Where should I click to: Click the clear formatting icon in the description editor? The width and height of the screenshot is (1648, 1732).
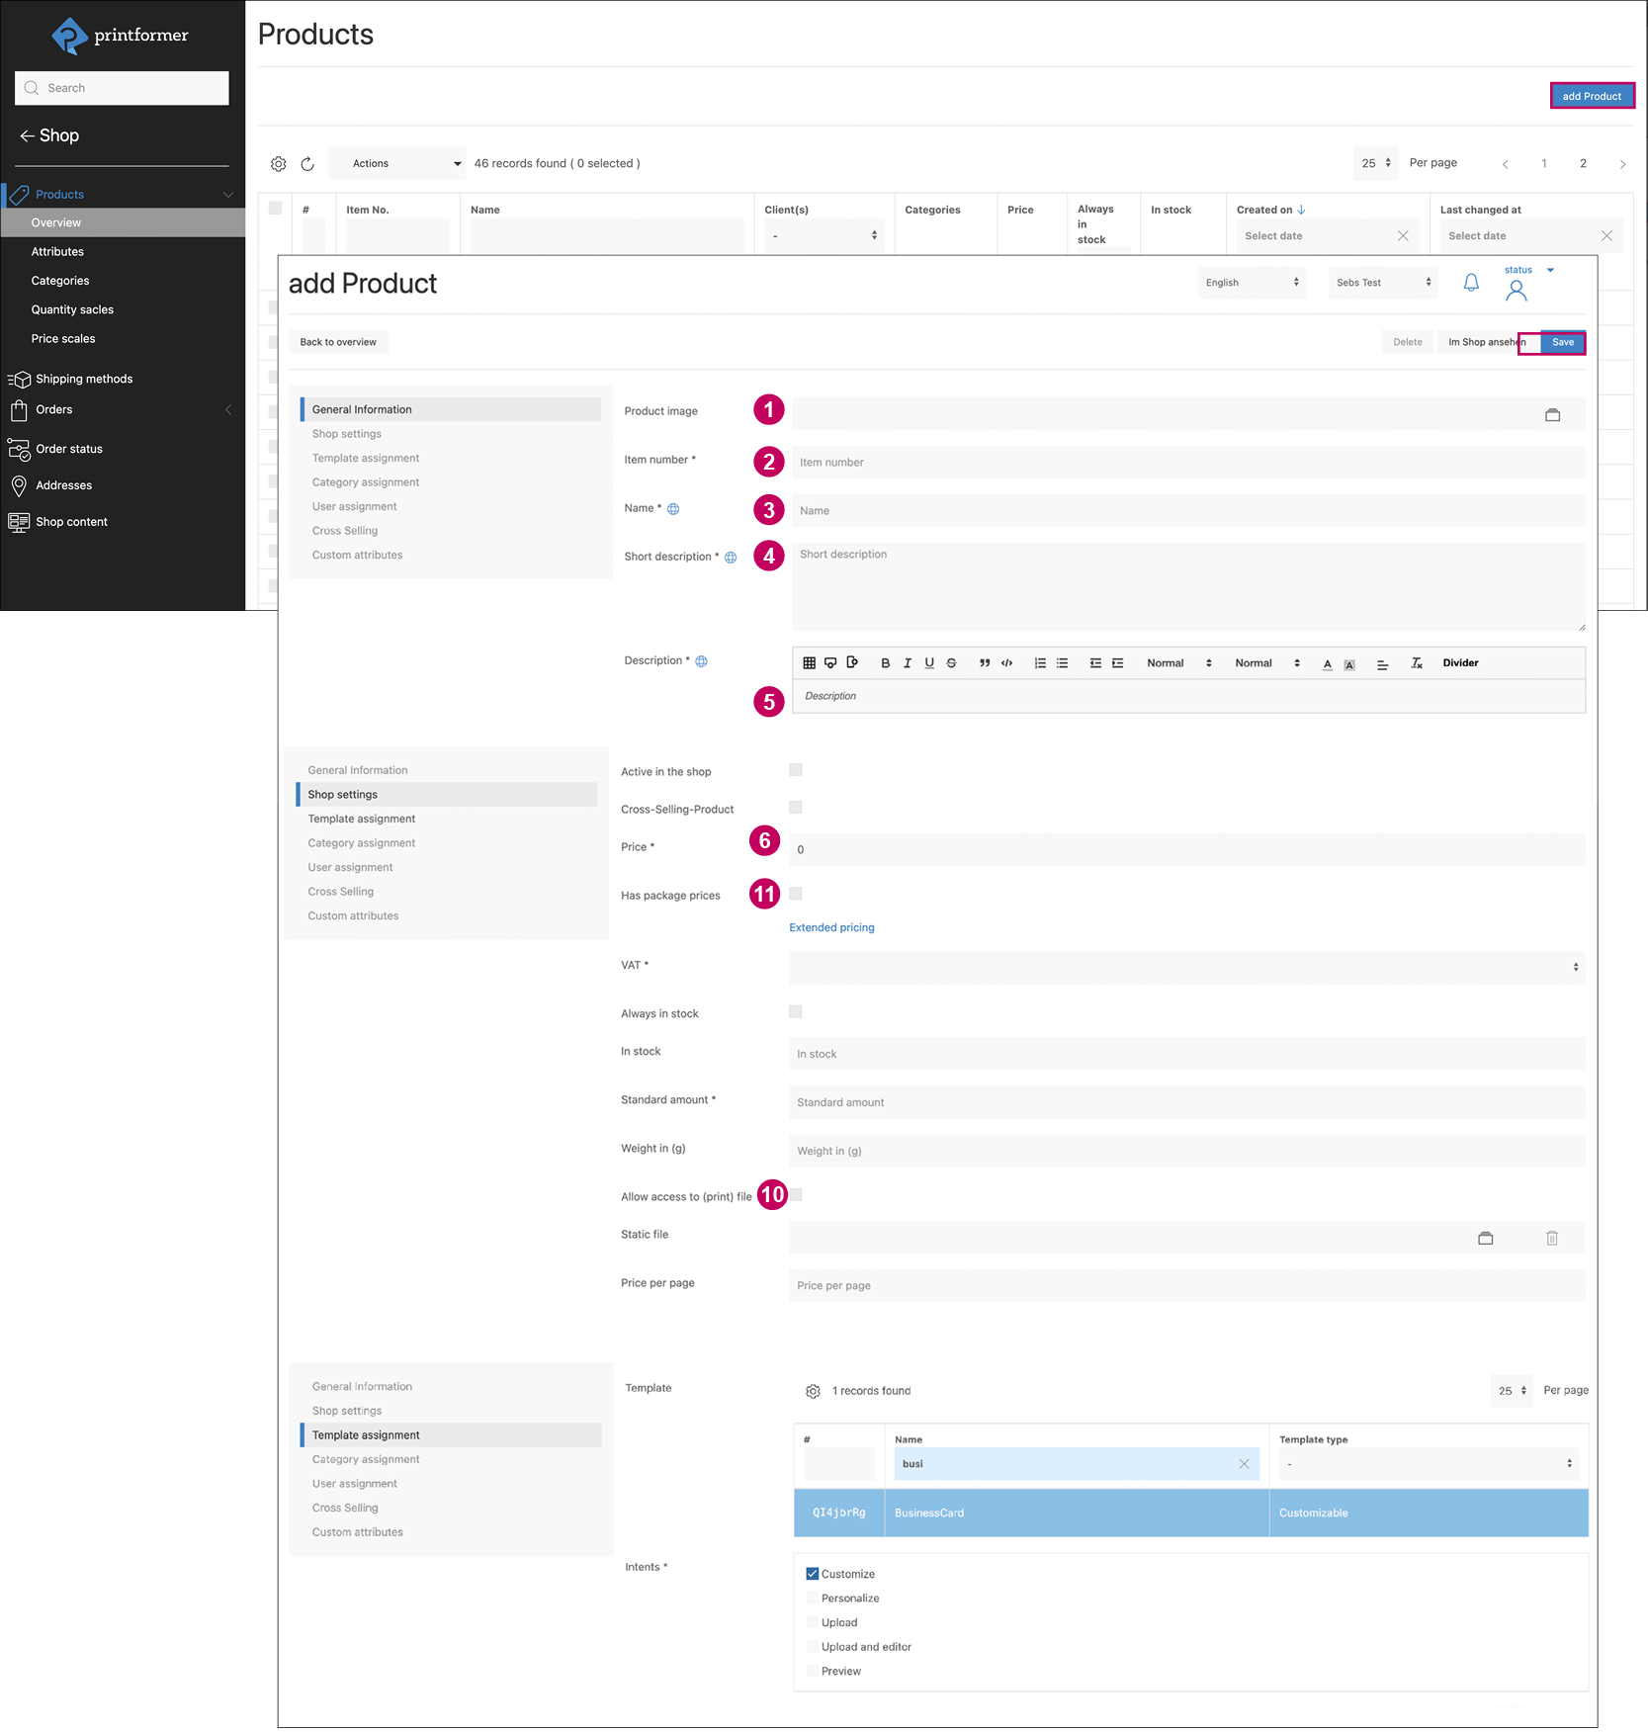point(1416,663)
